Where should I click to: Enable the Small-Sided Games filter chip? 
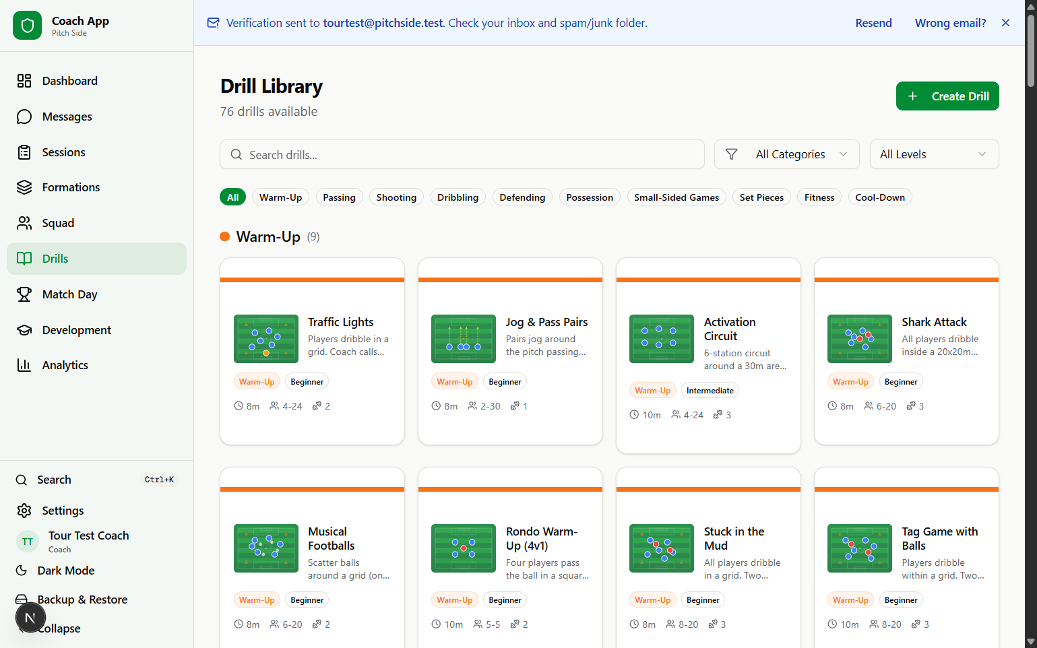click(x=676, y=197)
